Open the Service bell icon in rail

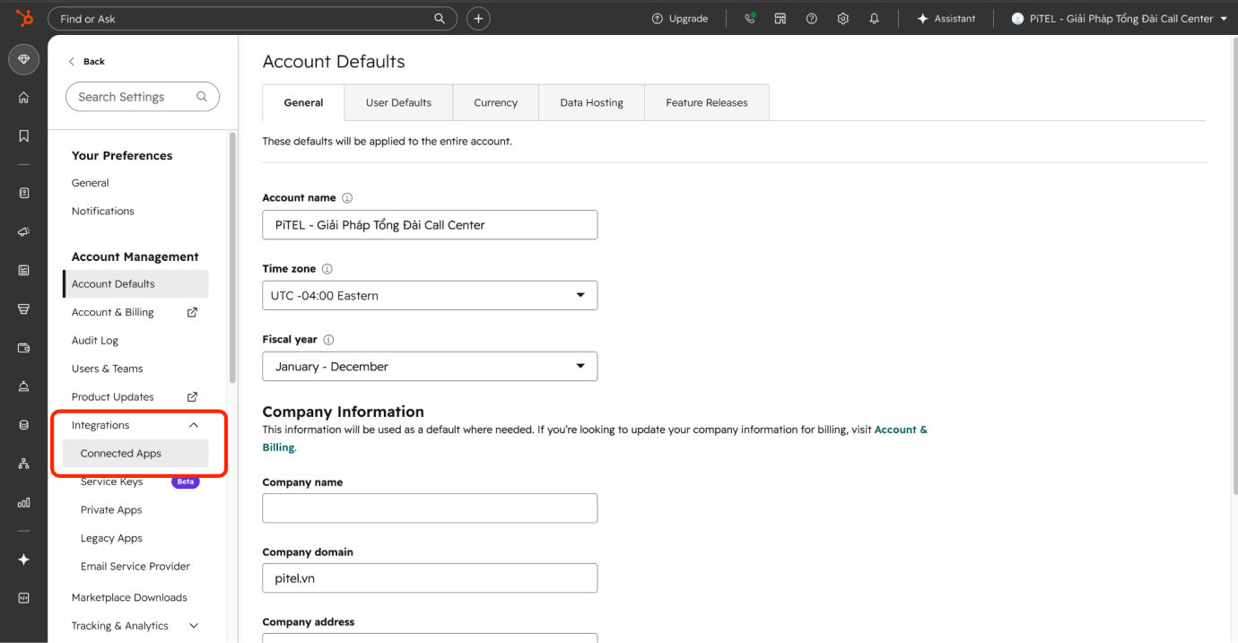tap(24, 387)
